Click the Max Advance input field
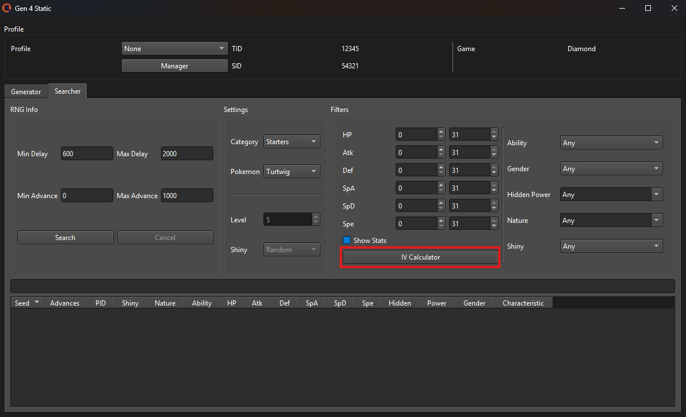This screenshot has height=417, width=686. click(187, 195)
